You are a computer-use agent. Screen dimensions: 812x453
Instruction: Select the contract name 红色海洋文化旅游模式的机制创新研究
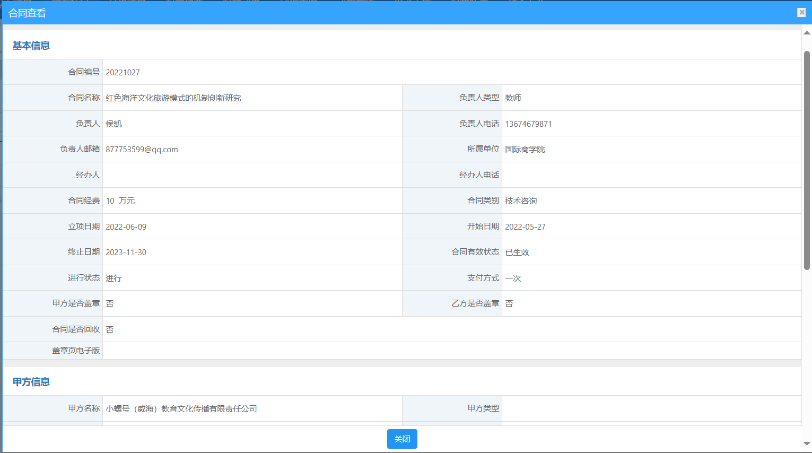point(173,98)
